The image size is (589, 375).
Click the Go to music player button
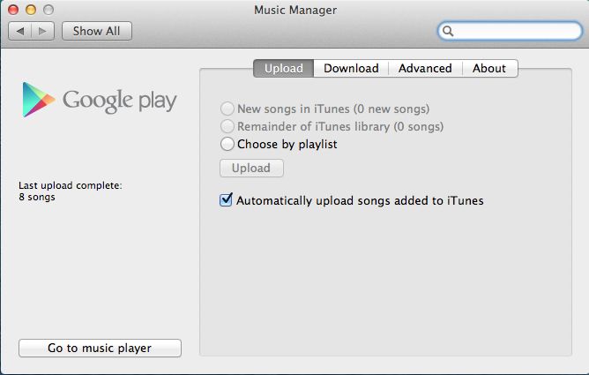(x=100, y=348)
